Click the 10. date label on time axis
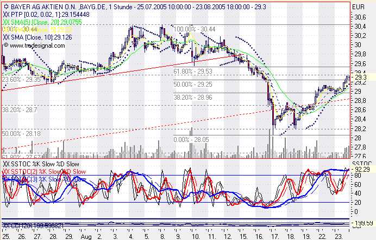 pos(196,237)
